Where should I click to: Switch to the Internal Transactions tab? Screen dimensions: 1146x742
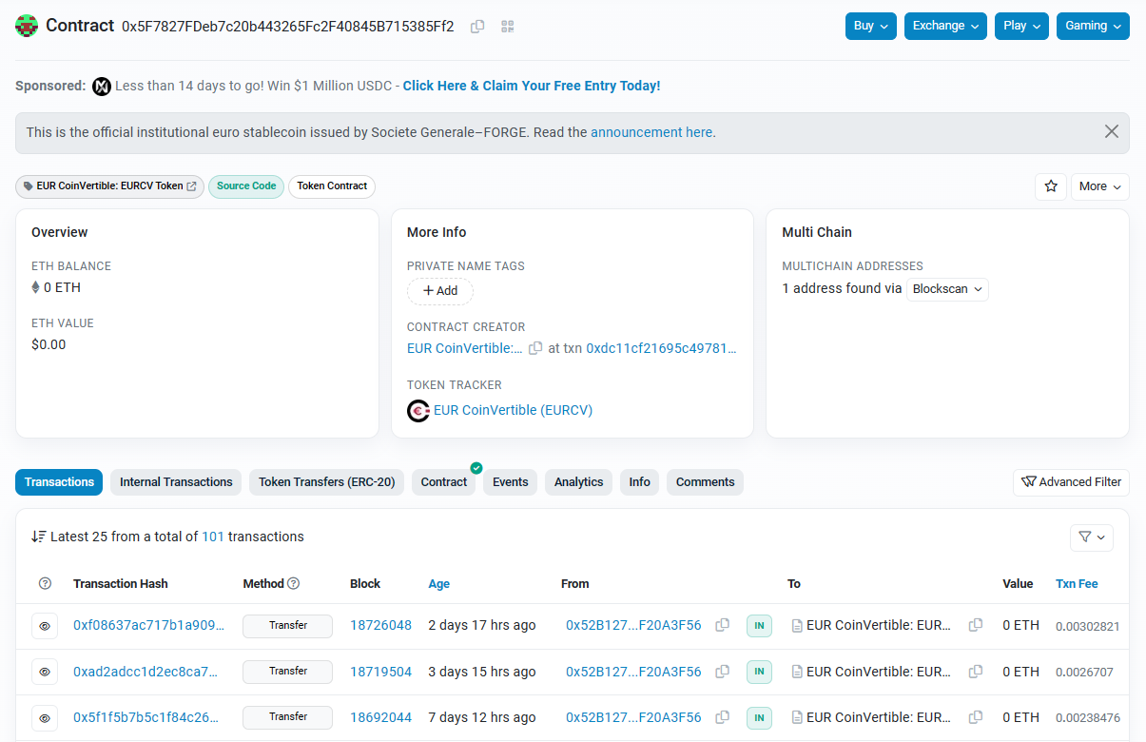pyautogui.click(x=176, y=482)
